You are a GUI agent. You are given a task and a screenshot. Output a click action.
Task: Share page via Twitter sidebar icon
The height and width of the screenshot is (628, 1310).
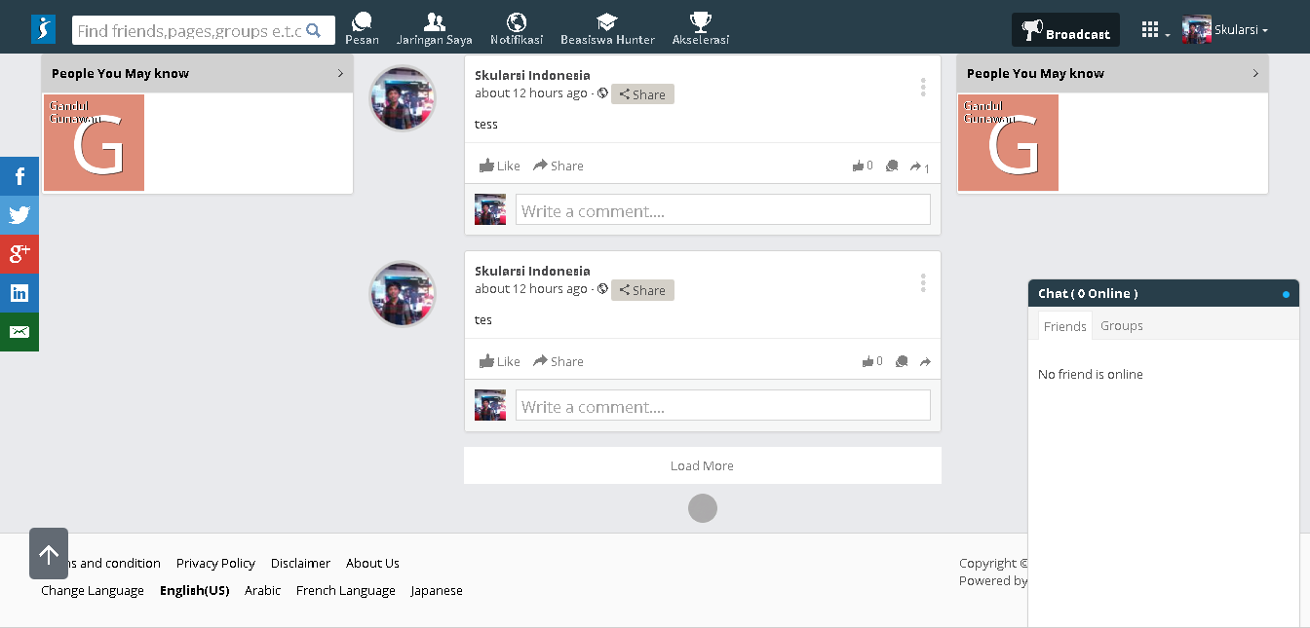coord(19,215)
